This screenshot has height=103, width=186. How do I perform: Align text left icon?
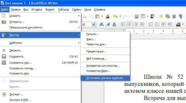tap(123, 24)
